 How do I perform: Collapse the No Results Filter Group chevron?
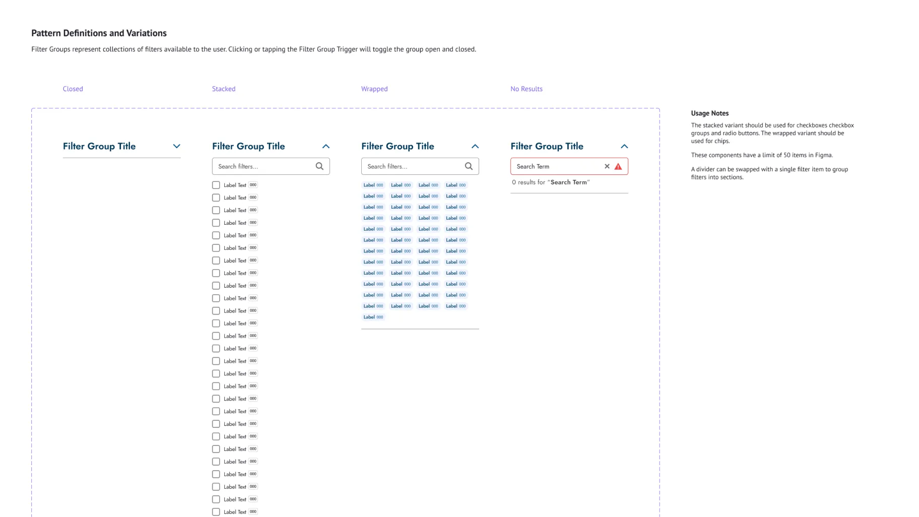[x=624, y=146]
